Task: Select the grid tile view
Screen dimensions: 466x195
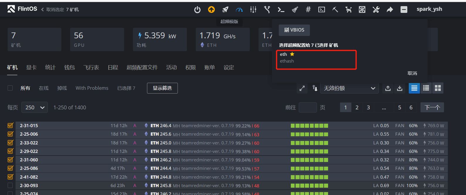Action: point(438,88)
